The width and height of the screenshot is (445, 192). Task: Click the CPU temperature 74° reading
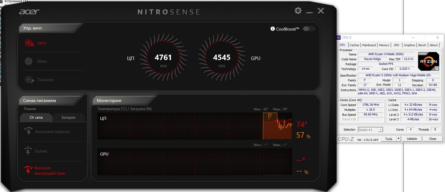(x=301, y=124)
